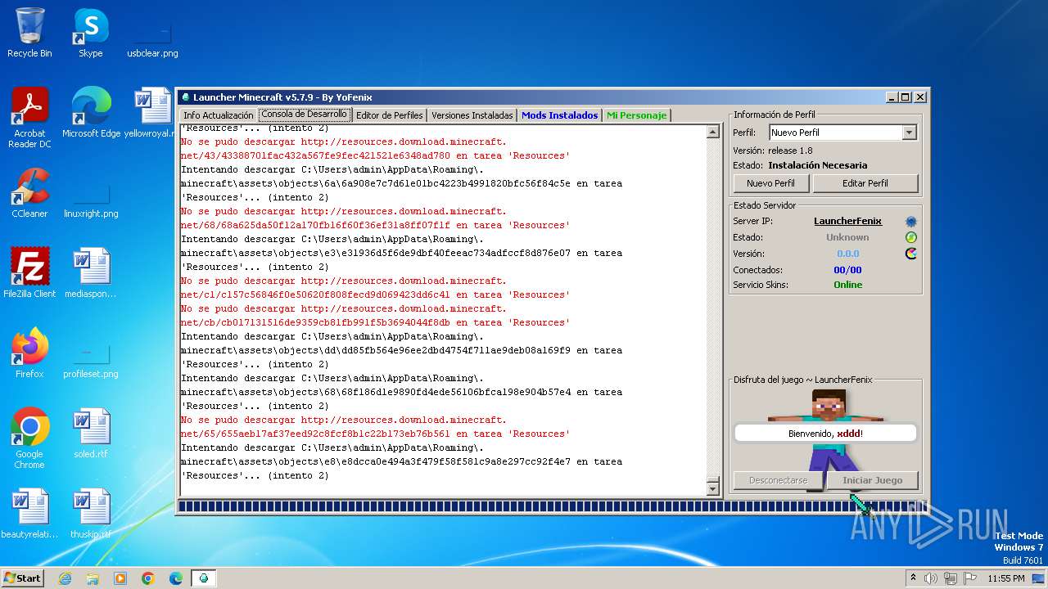Open the Skype desktop shortcut
1048x589 pixels.
point(90,34)
